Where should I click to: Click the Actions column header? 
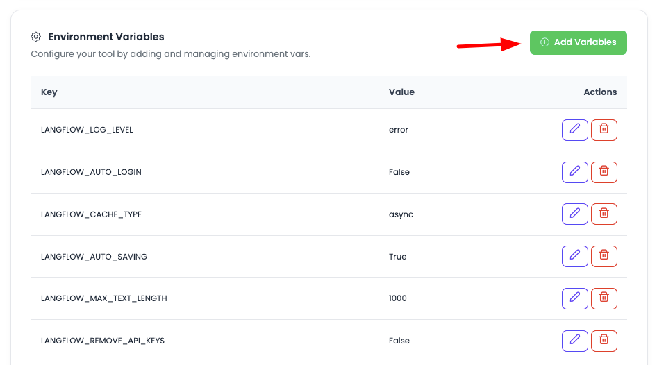click(x=600, y=92)
